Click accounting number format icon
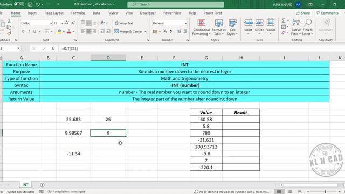Viewport: 345px width, 194px height. (x=155, y=31)
